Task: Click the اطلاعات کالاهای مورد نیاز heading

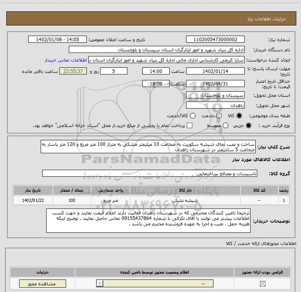Action: coord(261,160)
